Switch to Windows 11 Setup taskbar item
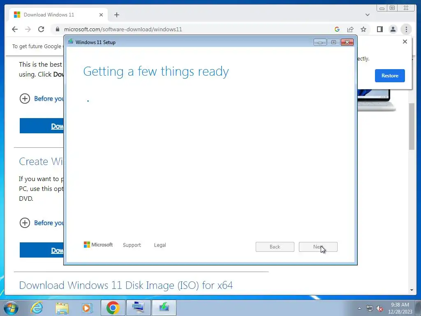 (164, 308)
